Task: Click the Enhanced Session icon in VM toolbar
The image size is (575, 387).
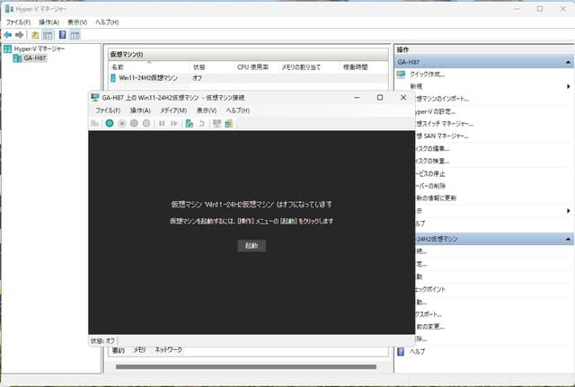Action: (229, 123)
